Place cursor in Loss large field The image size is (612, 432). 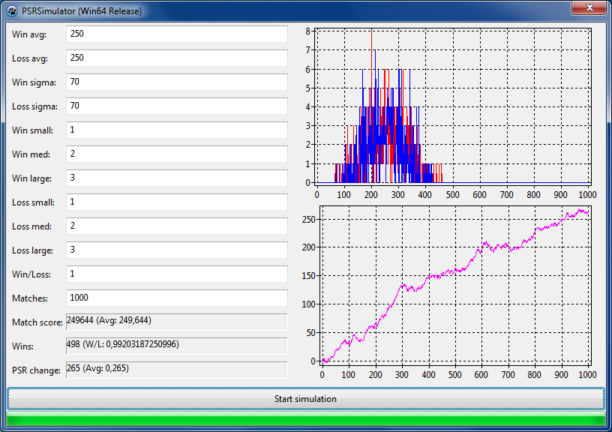(177, 250)
